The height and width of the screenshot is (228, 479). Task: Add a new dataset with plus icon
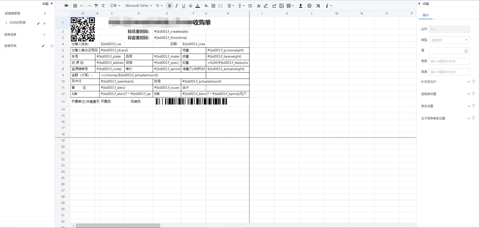[44, 13]
